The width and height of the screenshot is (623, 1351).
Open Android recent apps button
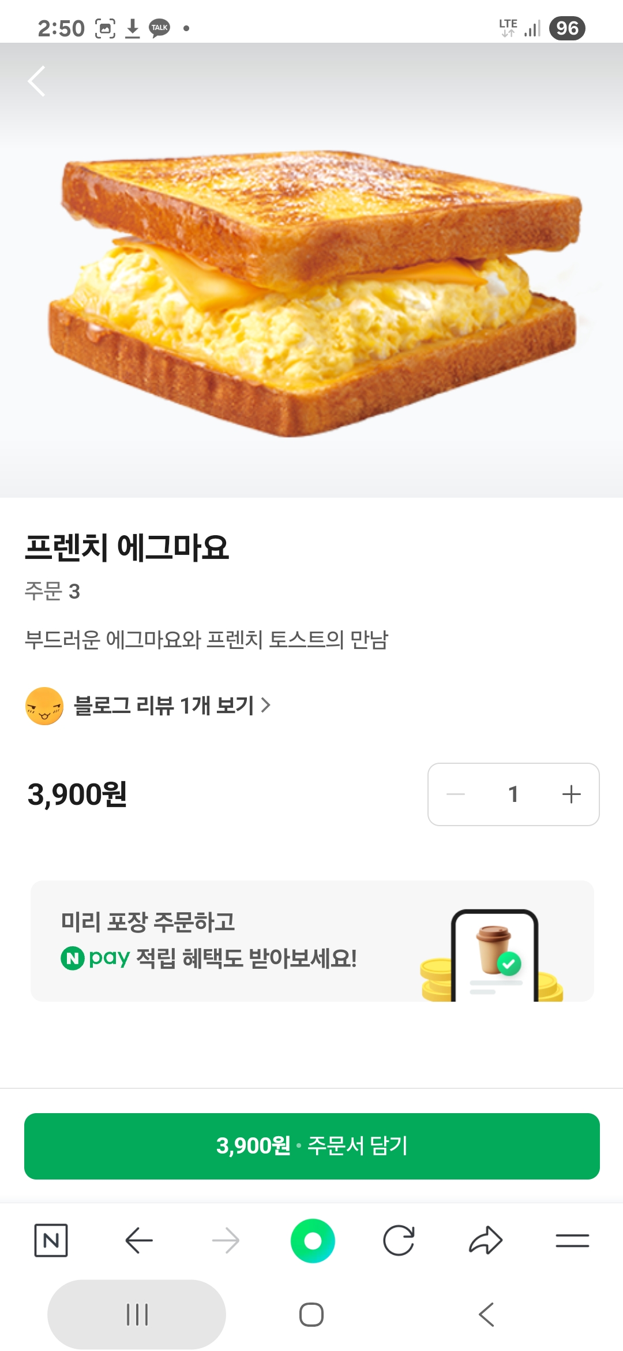pyautogui.click(x=137, y=1315)
